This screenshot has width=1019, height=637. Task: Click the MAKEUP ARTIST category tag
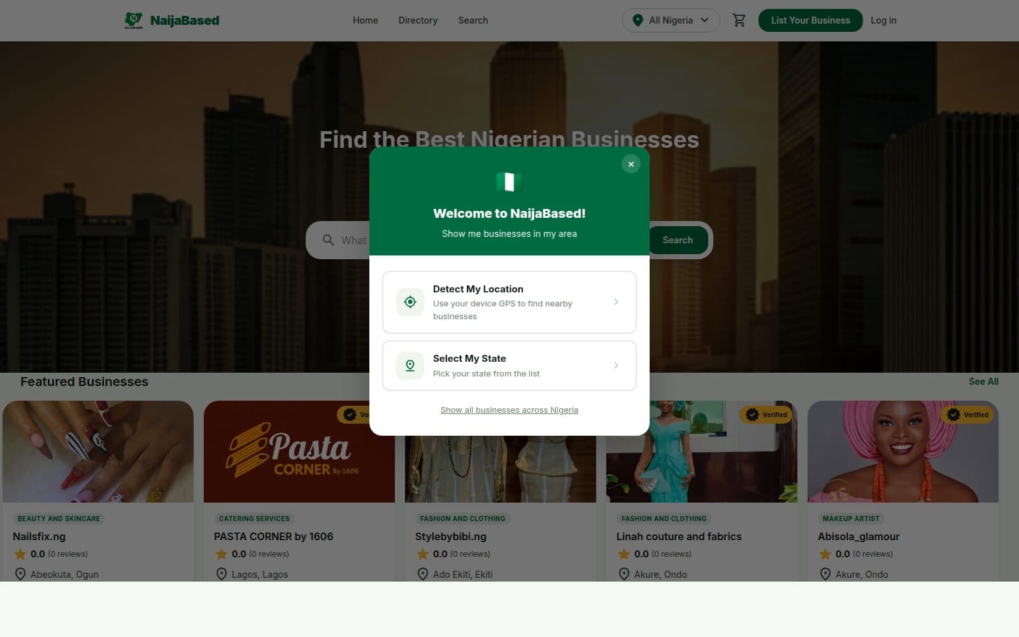point(851,519)
